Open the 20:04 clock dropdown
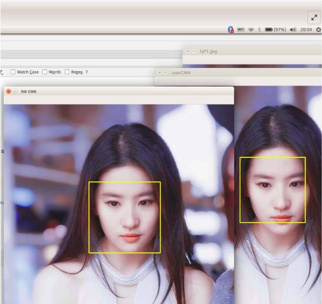 click(x=306, y=30)
